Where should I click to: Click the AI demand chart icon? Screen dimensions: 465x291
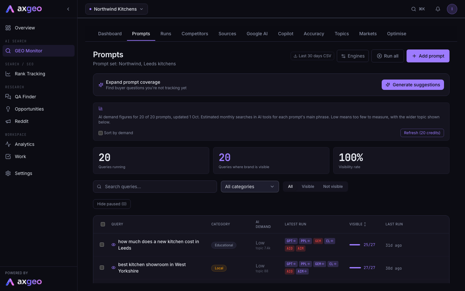point(101,108)
